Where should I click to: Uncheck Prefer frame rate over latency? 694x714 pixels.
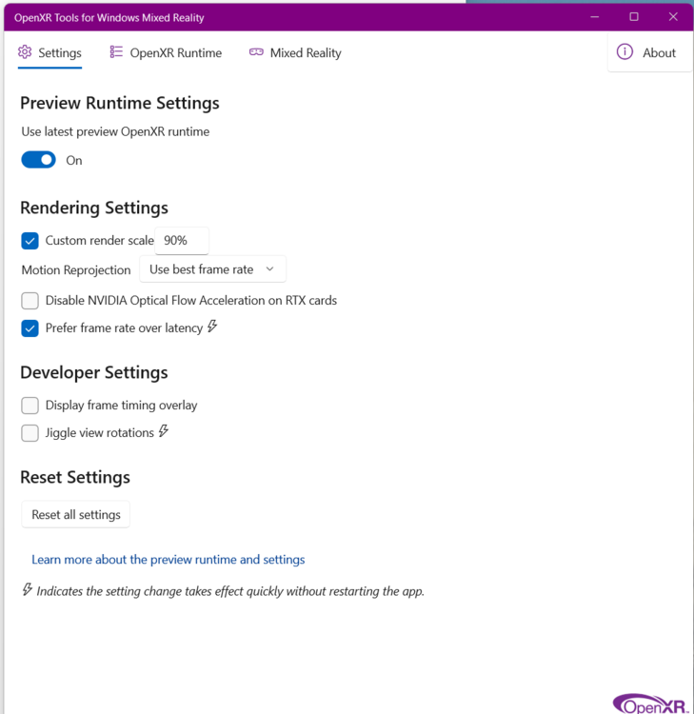point(30,328)
